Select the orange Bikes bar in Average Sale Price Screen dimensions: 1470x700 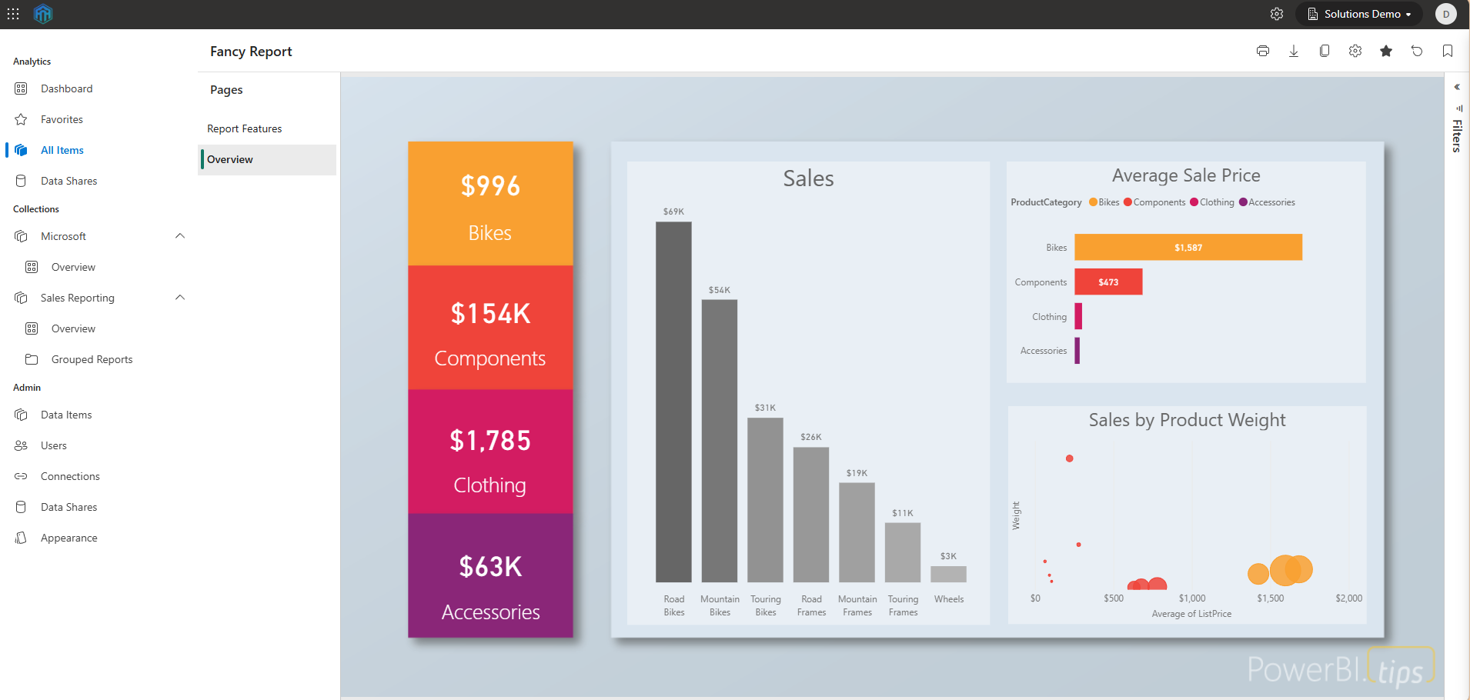1188,247
